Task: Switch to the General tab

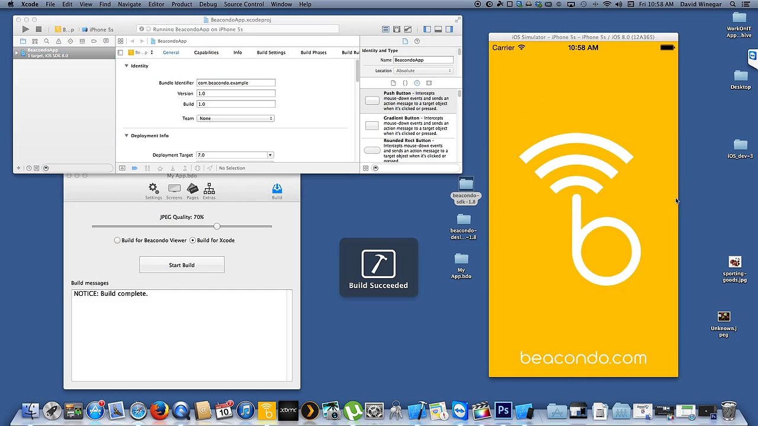Action: point(171,53)
